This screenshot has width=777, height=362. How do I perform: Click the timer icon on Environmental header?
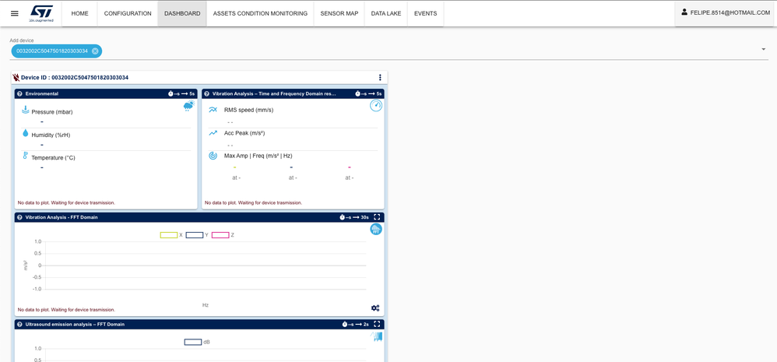click(x=171, y=93)
